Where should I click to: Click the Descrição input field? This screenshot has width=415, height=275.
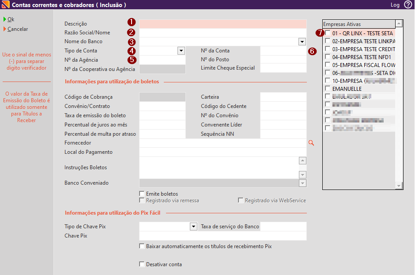pos(223,24)
